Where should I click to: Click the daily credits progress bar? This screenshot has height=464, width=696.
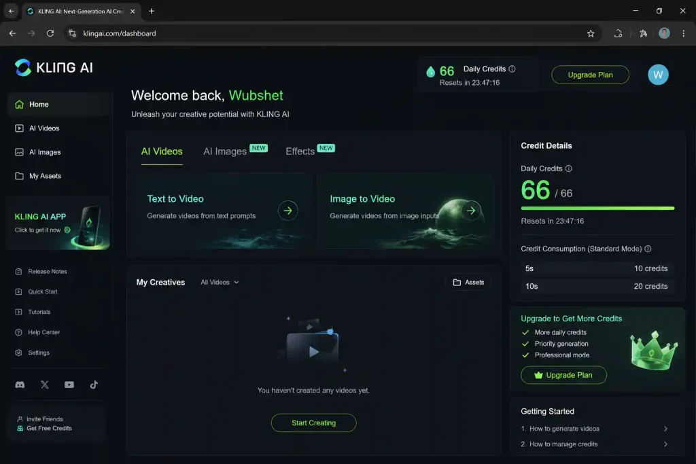click(597, 208)
